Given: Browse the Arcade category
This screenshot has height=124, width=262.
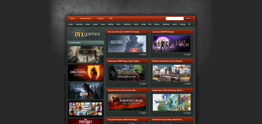Looking at the screenshot, I should click(x=95, y=24).
